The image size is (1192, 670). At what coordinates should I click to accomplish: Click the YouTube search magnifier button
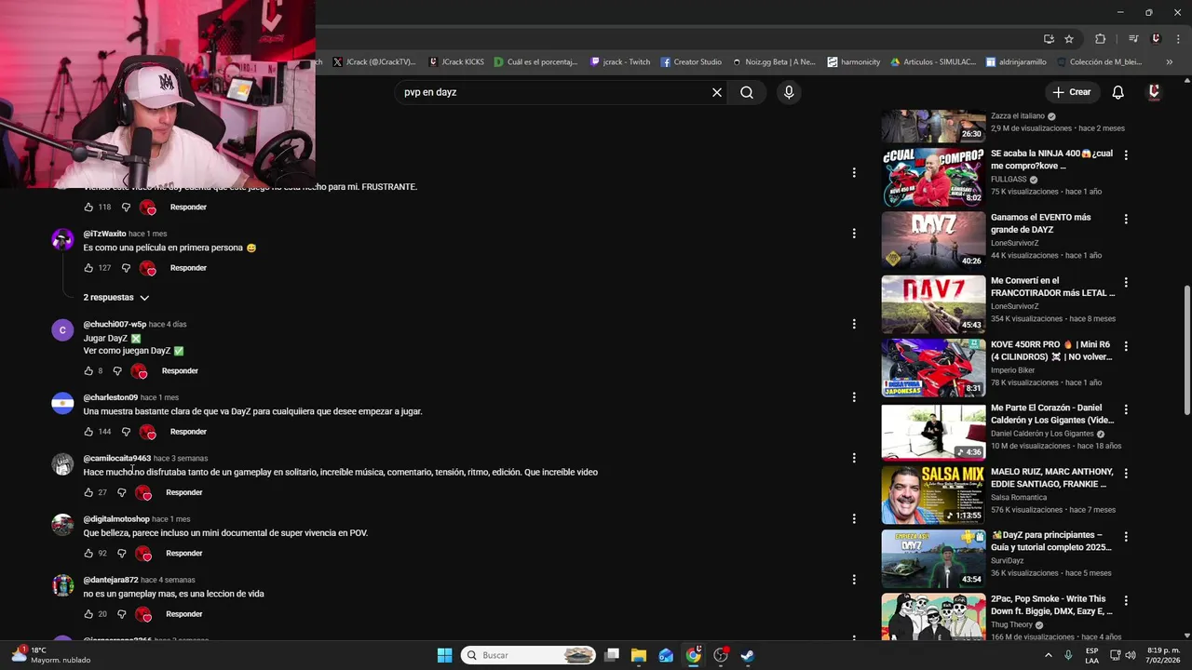[x=747, y=92]
